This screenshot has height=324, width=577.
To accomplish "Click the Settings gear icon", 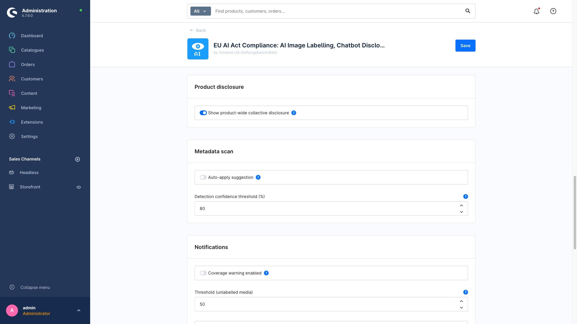I will pyautogui.click(x=12, y=136).
